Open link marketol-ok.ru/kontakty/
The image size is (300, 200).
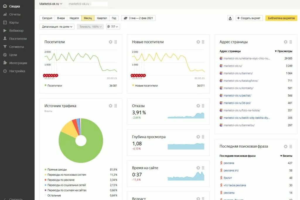238,88
